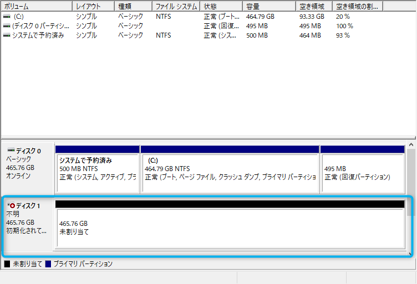Click the 464.79 GB capacity cell
The image size is (417, 284).
[x=260, y=17]
